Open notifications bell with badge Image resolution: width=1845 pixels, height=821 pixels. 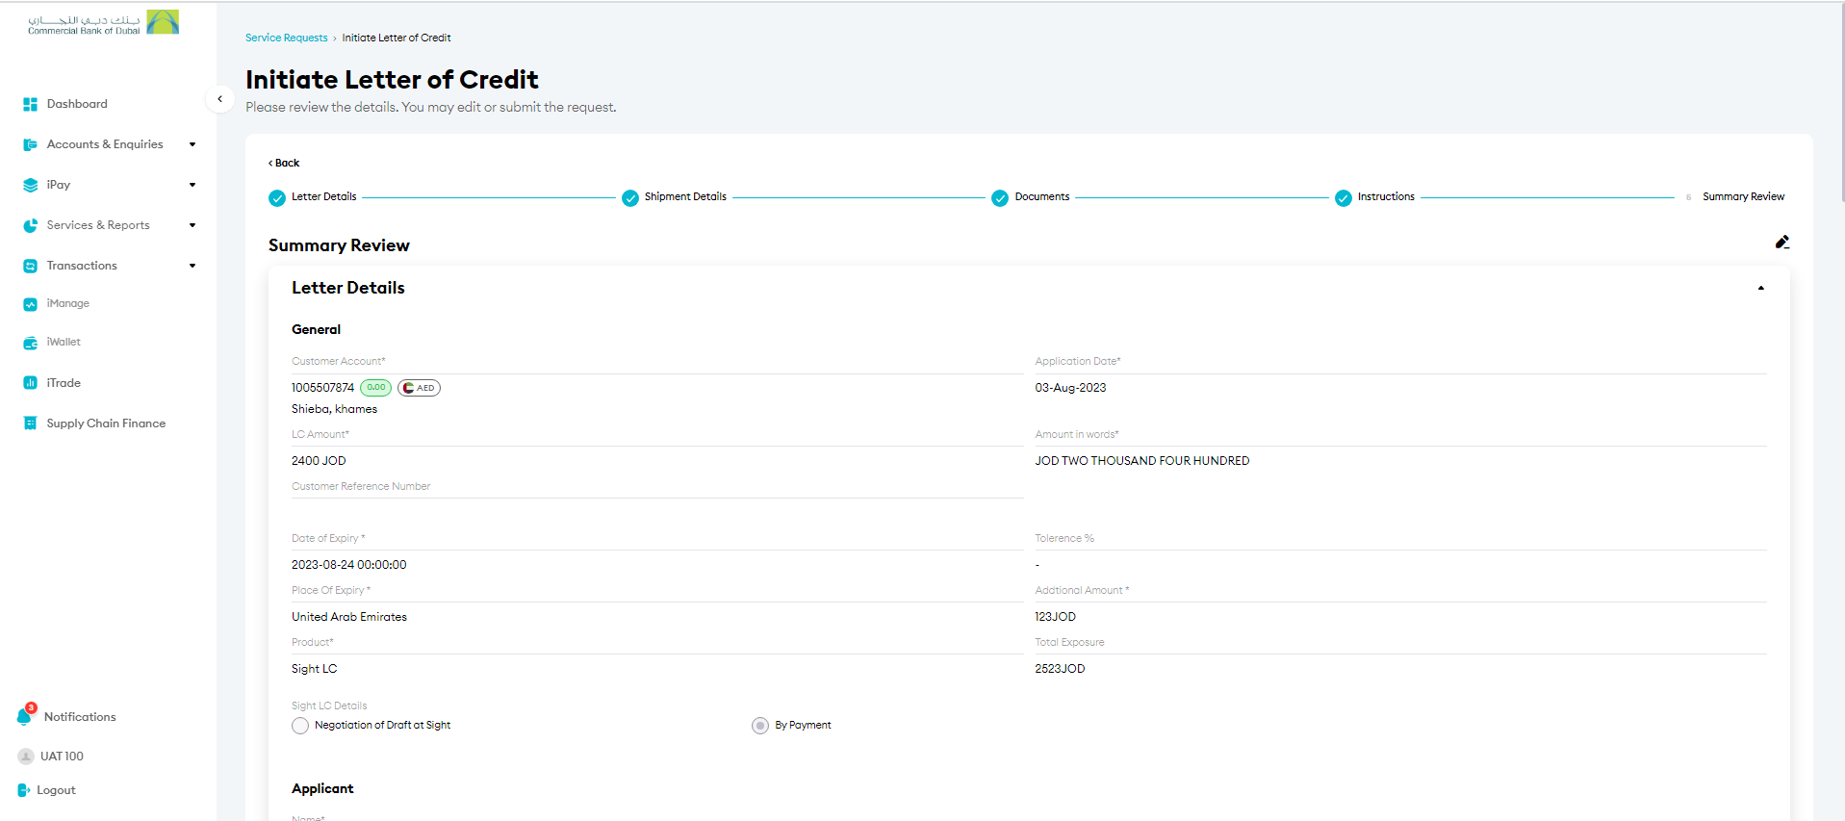(x=26, y=715)
